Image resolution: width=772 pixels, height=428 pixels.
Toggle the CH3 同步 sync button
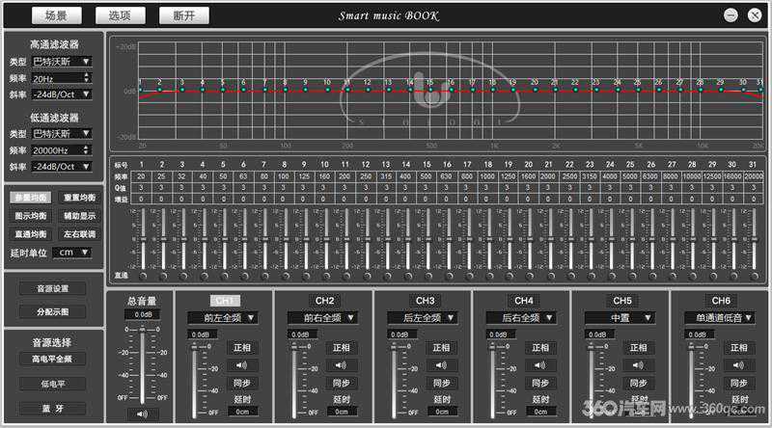point(440,383)
